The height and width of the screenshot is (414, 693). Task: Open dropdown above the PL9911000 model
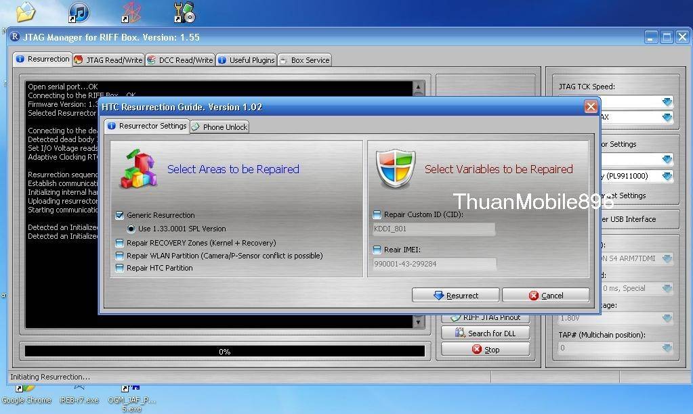click(667, 159)
